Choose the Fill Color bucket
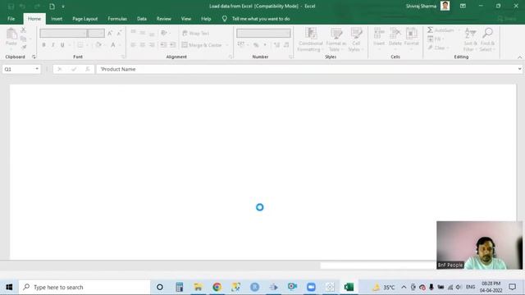The width and height of the screenshot is (525, 295). [98, 45]
